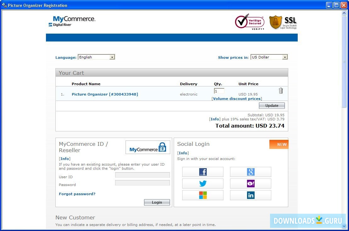Click the MyCommerce Digital River logo
Screen dimensions: 349x231
click(72, 21)
